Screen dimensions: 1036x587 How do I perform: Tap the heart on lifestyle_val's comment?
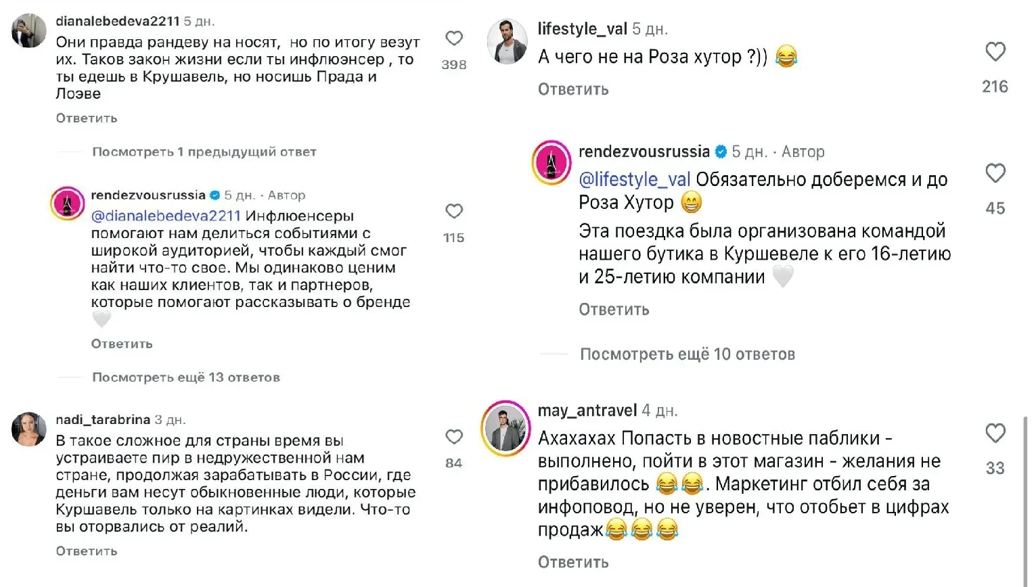coord(995,52)
